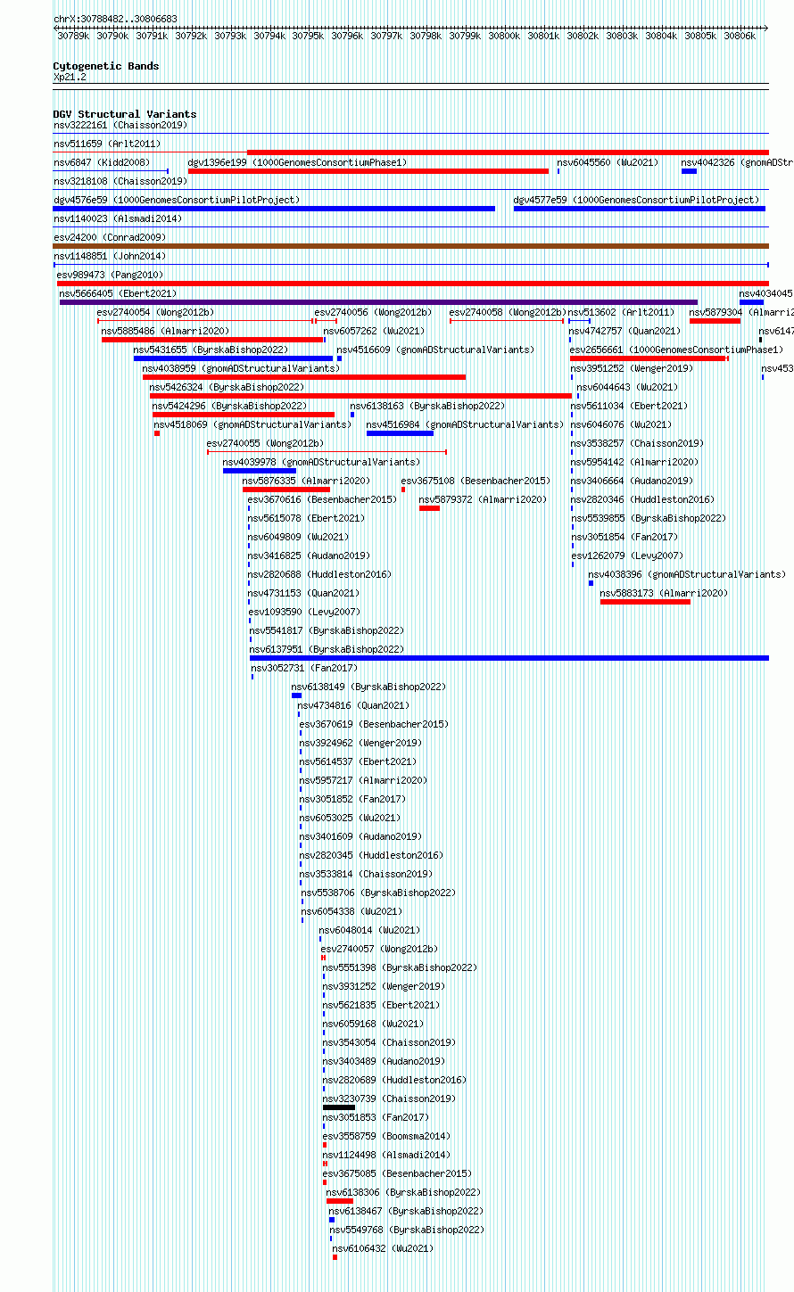Click the red nsv5426324 (ByrskaBishop2022) bar
Screen dimensions: 794x1292
pyautogui.click(x=360, y=396)
